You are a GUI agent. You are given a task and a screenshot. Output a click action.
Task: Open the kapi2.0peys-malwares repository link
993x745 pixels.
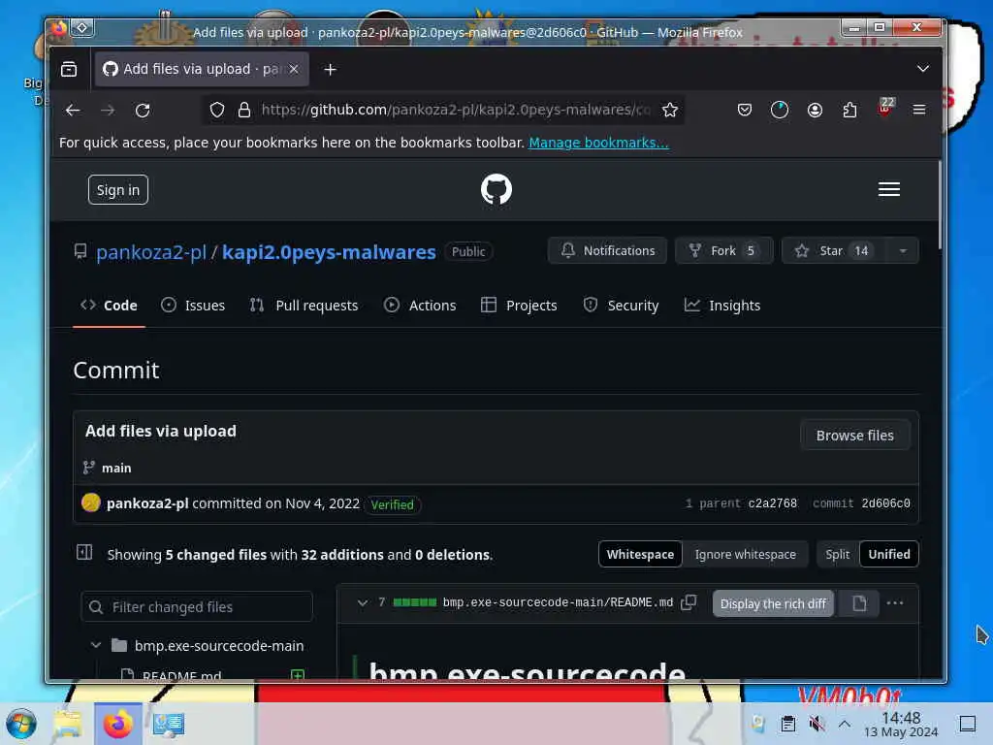point(329,252)
